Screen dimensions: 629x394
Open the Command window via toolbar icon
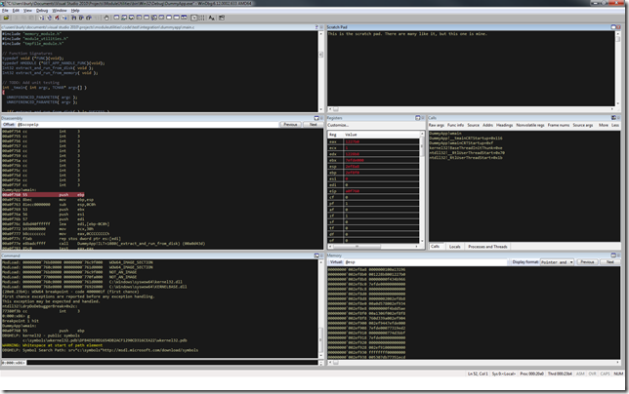point(116,18)
